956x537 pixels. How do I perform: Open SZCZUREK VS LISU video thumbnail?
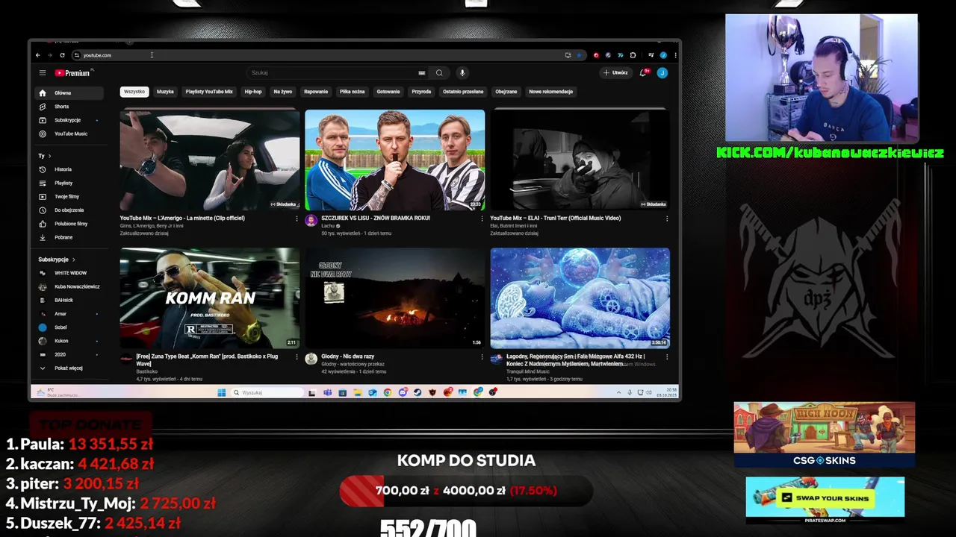tap(394, 160)
